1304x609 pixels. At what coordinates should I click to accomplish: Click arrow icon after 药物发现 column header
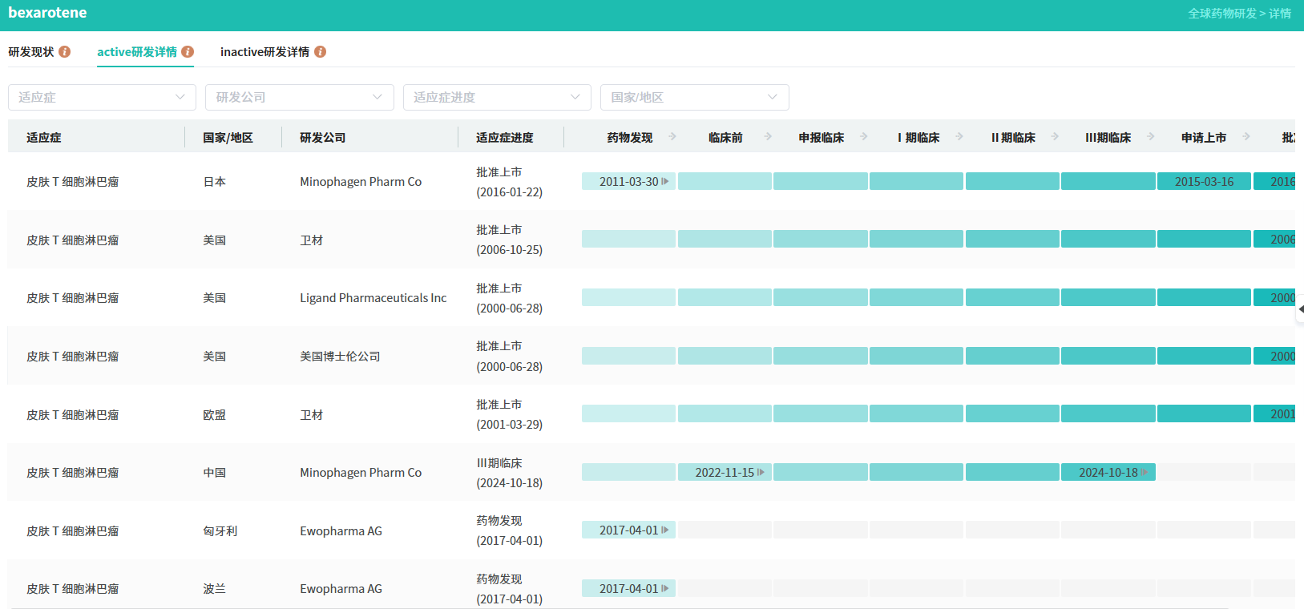672,137
